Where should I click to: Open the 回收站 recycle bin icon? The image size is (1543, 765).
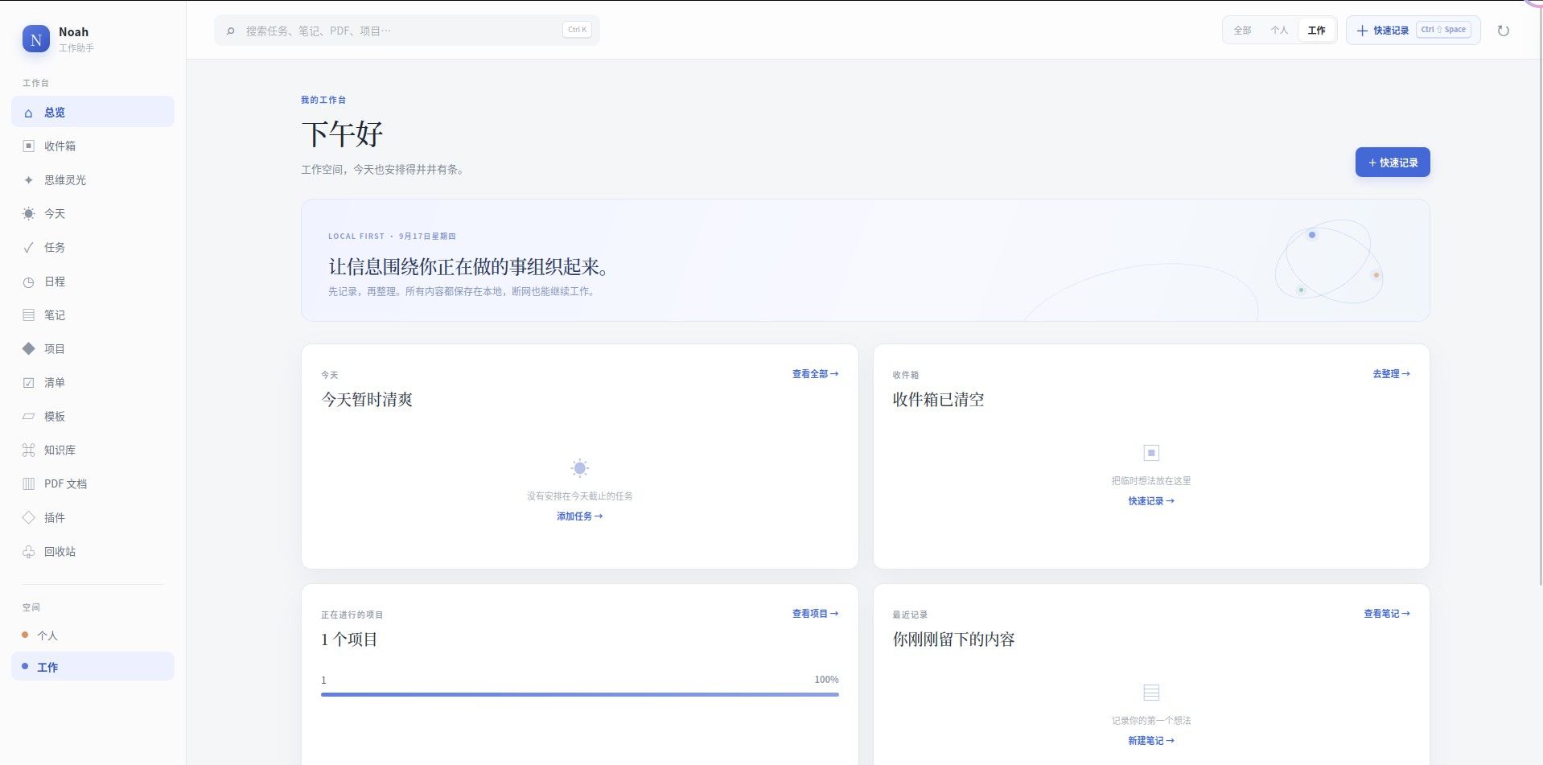tap(29, 552)
